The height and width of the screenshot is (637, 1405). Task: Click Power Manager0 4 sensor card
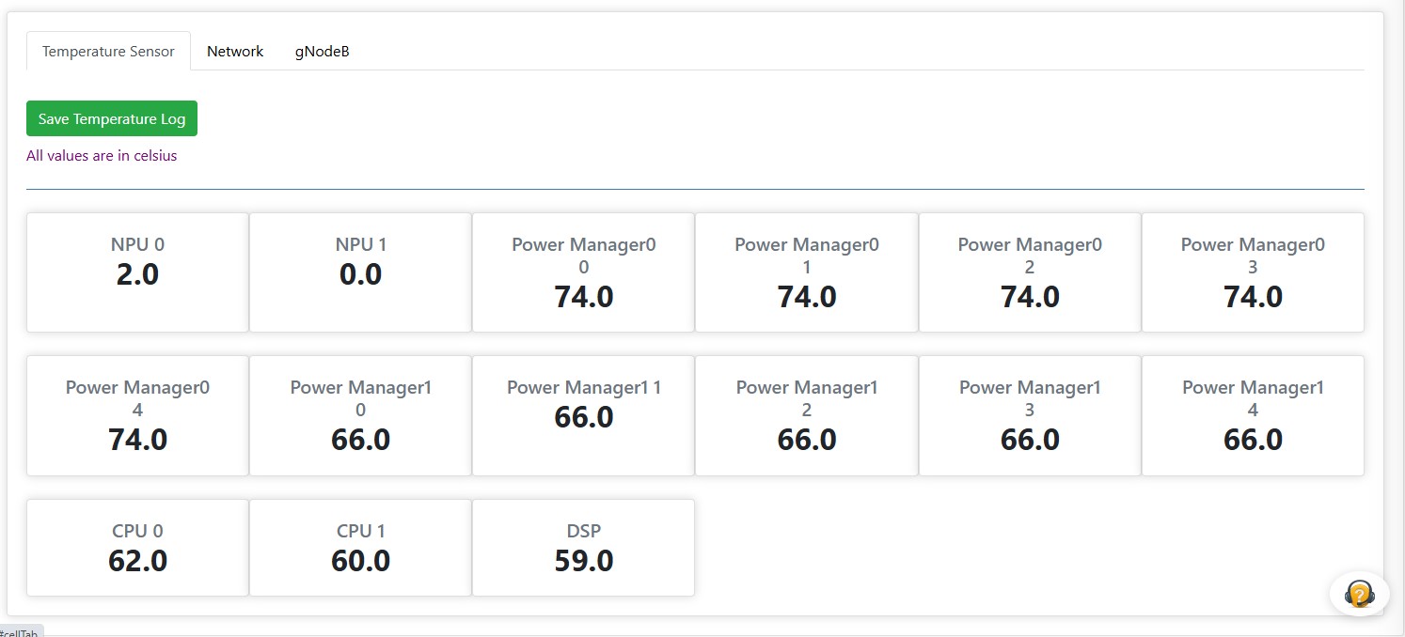(x=137, y=415)
